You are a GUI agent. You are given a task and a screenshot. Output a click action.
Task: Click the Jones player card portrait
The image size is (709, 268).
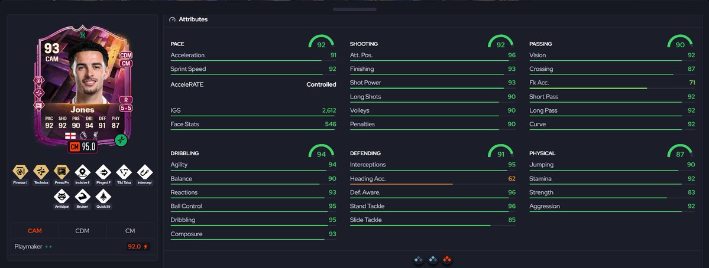point(89,72)
